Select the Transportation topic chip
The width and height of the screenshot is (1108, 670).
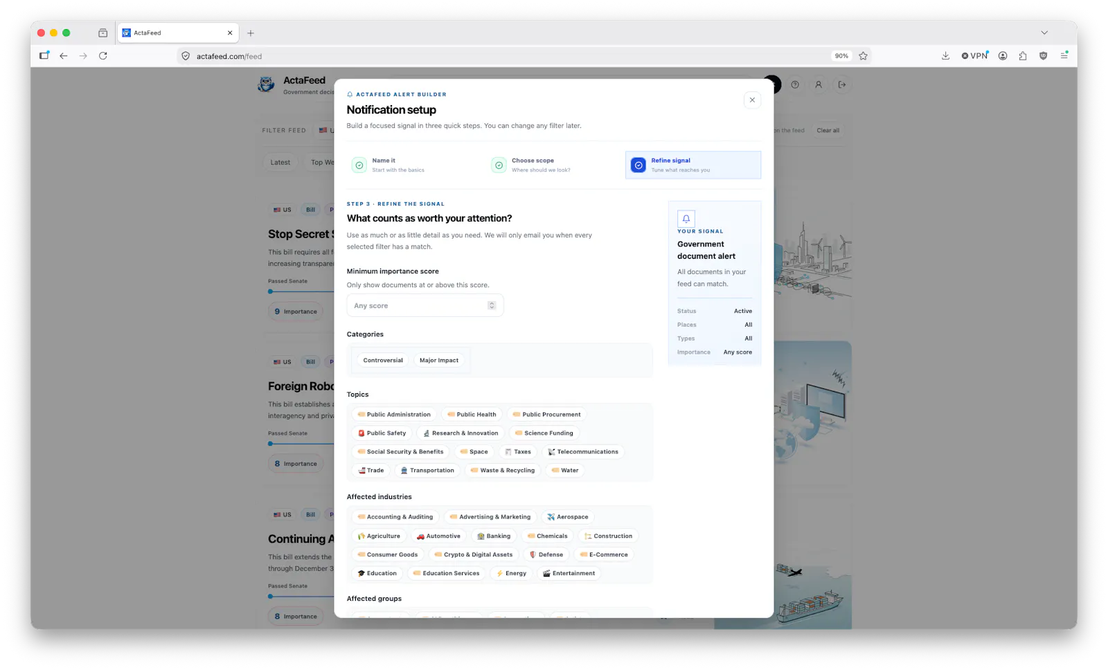428,470
